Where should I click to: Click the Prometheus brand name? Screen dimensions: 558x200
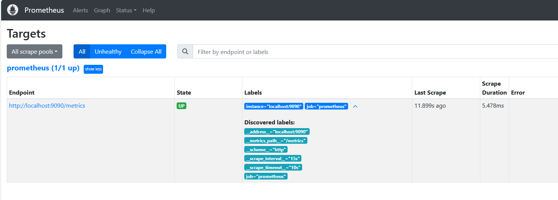pos(44,10)
